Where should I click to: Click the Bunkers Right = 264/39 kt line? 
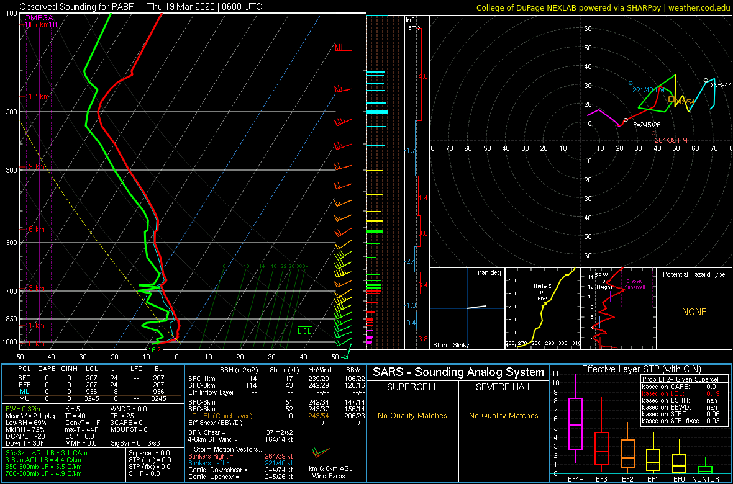(241, 457)
